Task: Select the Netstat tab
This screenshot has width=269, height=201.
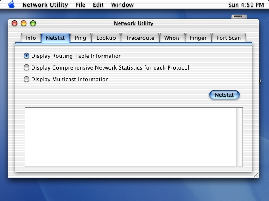Action: tap(55, 38)
